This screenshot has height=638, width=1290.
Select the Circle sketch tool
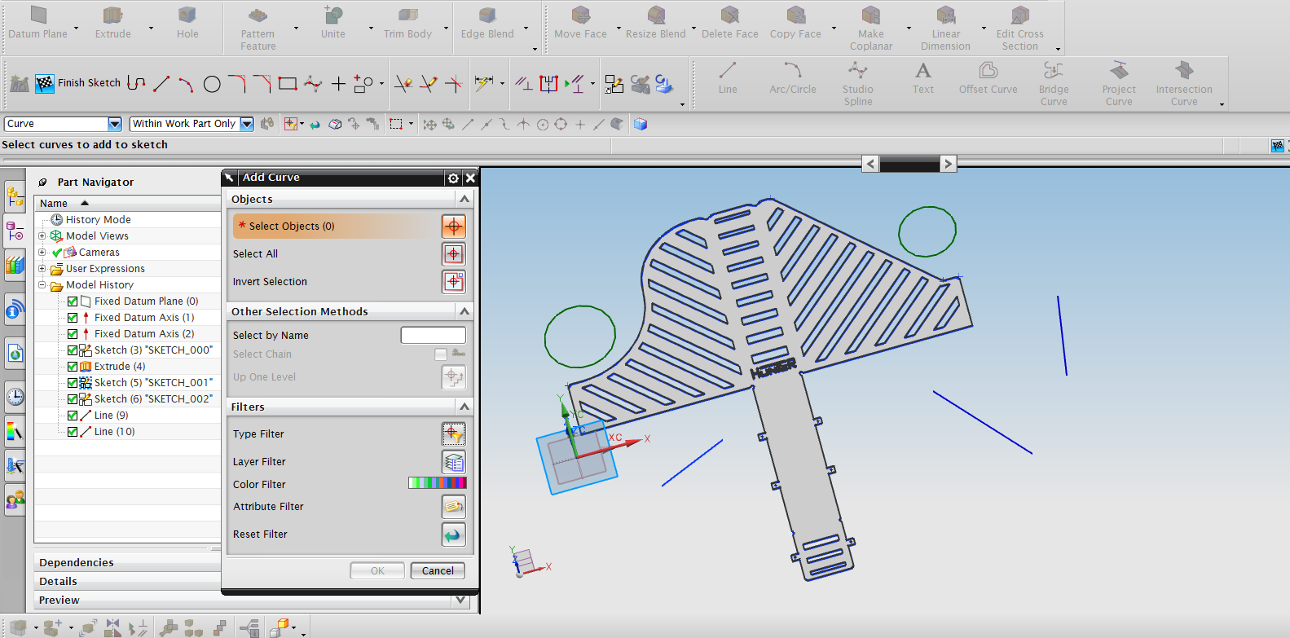(x=212, y=84)
